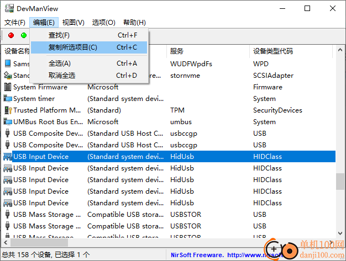Click the USB plug icon of stornvme-adjacent first USB Composite Device
Screen dimensions: 346x261
pyautogui.click(x=8, y=133)
